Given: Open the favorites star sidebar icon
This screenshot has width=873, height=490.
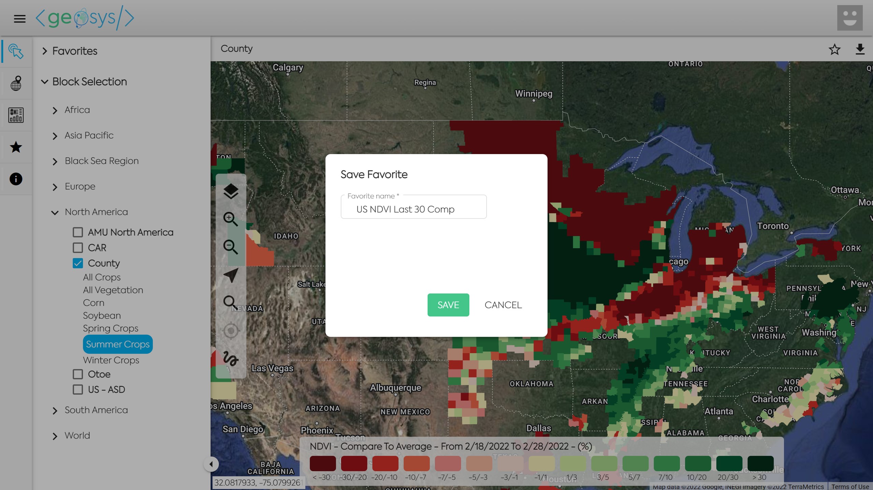Looking at the screenshot, I should (16, 147).
